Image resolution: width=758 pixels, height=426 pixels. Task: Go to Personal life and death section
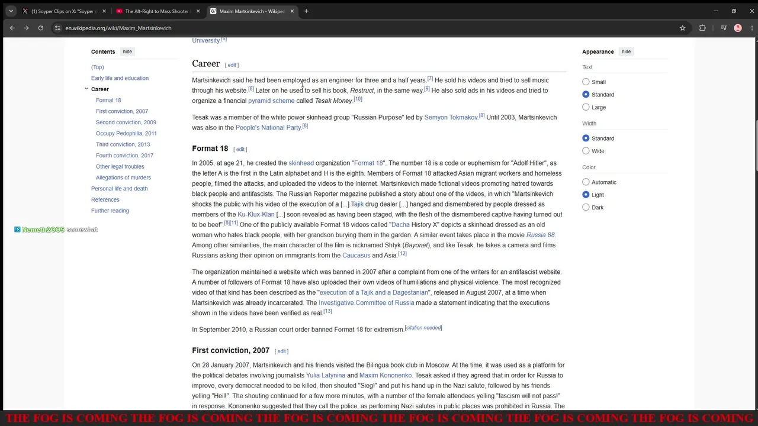[119, 189]
